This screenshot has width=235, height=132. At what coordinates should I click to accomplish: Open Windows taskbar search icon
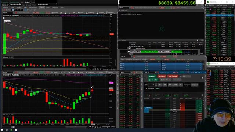coord(7,130)
